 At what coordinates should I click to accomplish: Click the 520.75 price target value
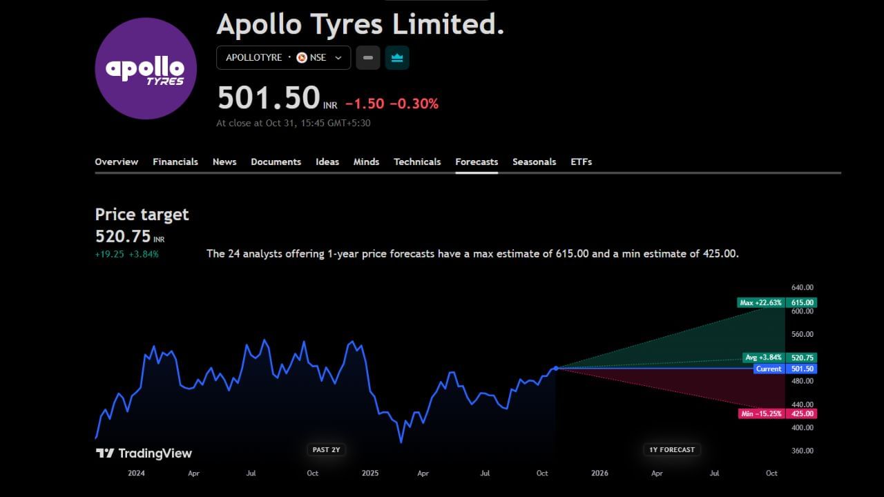[122, 236]
